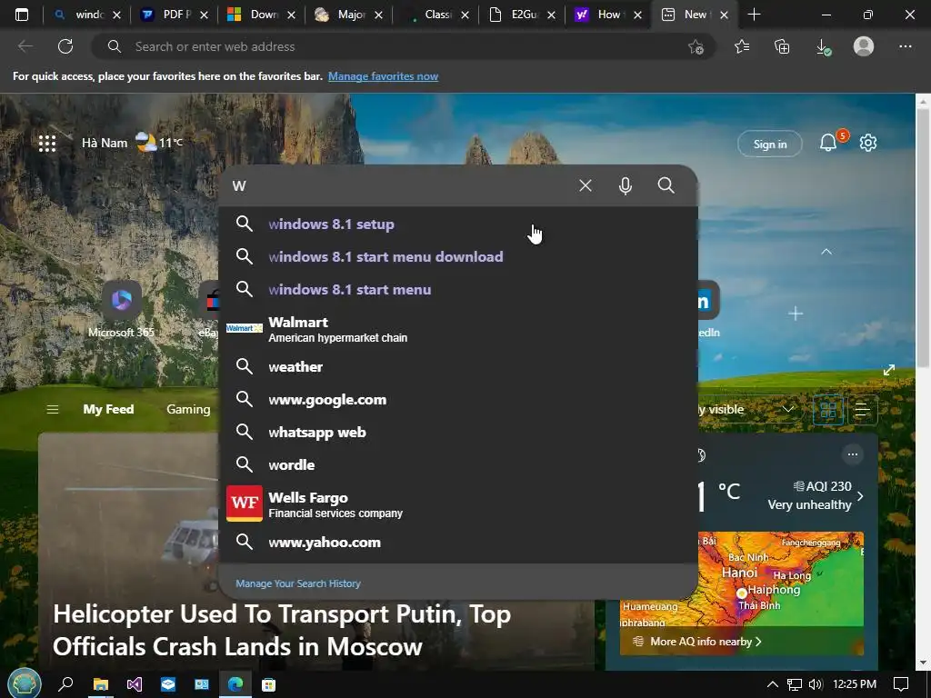
Task: Open Microsoft 365 quick link
Action: tap(121, 310)
